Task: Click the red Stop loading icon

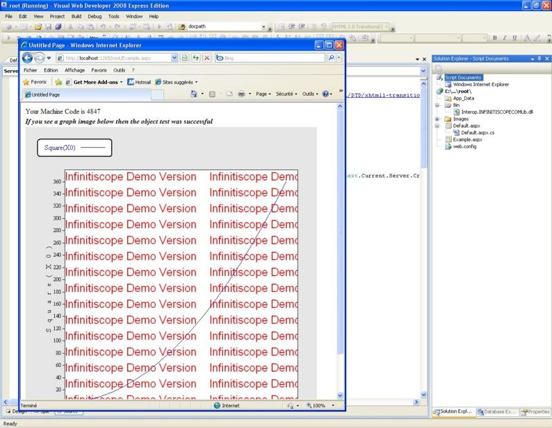Action: (x=206, y=58)
